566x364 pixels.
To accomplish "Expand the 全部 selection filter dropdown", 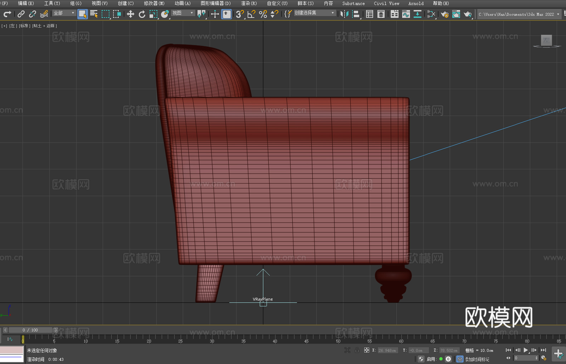I will point(64,13).
